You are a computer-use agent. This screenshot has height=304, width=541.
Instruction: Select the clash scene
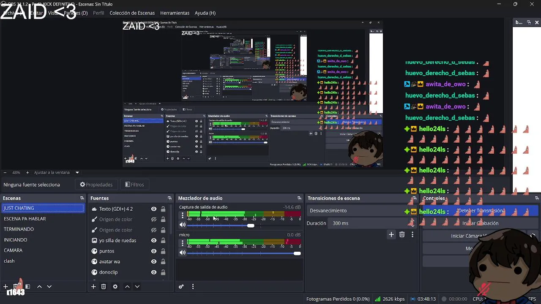pyautogui.click(x=43, y=261)
